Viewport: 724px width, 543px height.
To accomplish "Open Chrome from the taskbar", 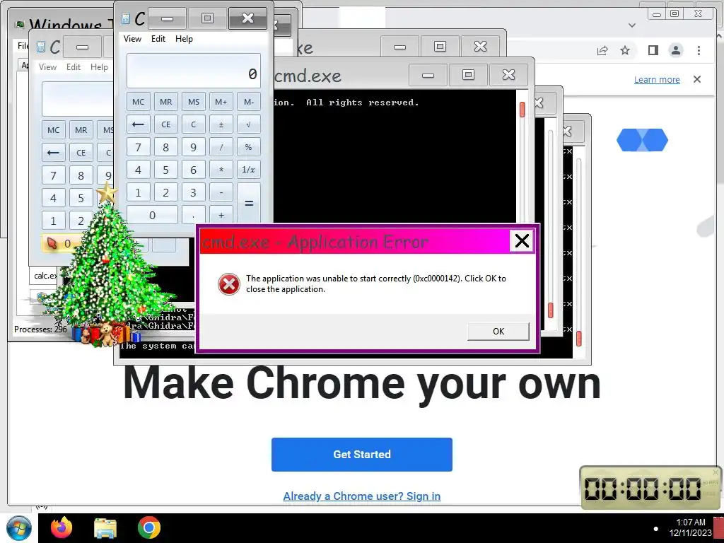I will pos(148,527).
